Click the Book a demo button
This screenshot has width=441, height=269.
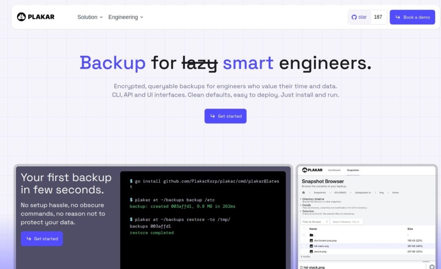[412, 17]
